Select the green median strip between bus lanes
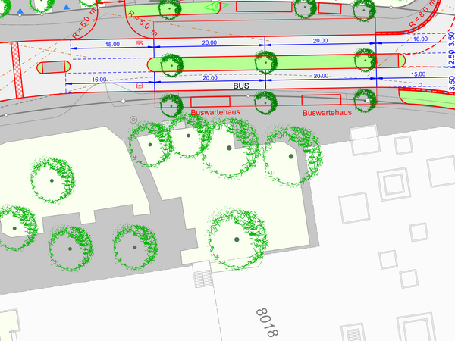The image size is (455, 341). coord(220,64)
